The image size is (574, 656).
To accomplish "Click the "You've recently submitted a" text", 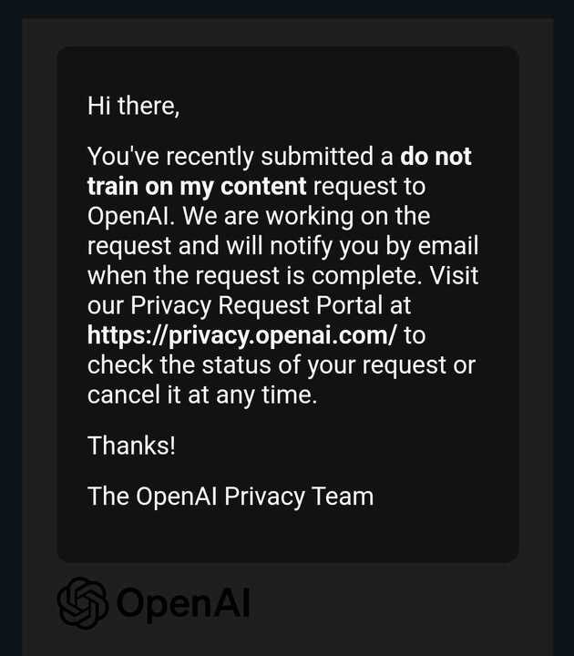I will (x=241, y=157).
